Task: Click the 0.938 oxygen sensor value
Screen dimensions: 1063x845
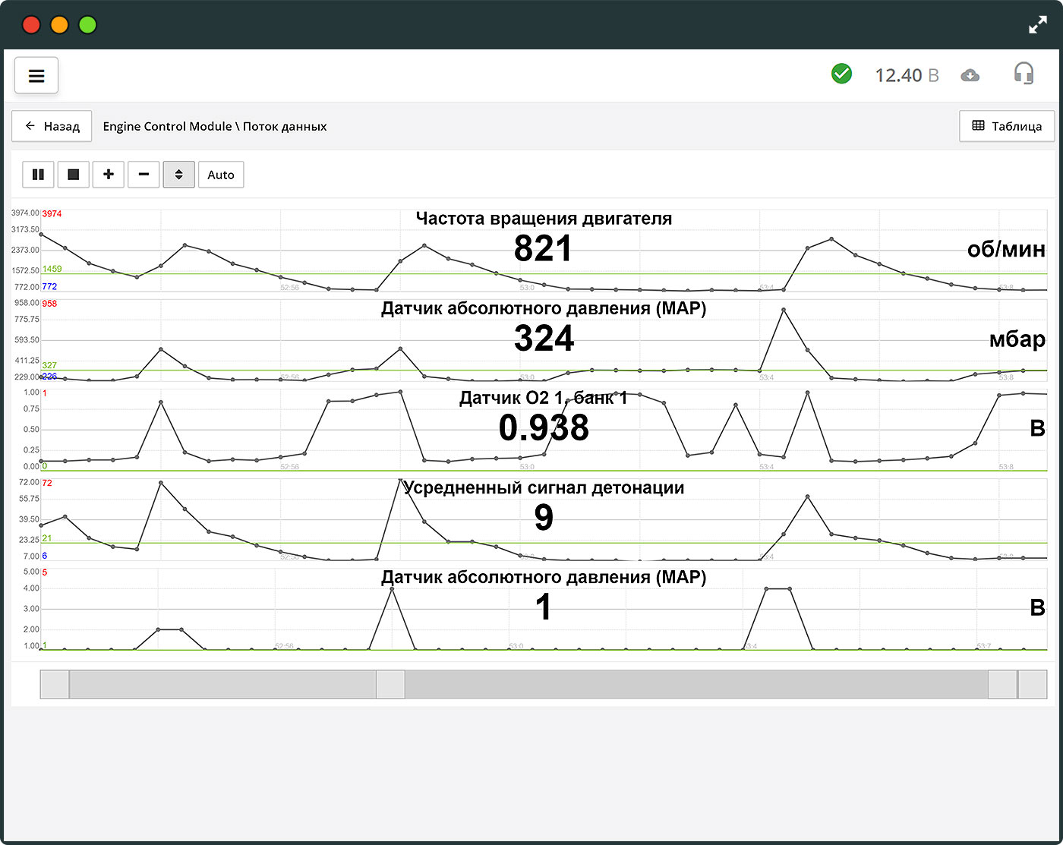Action: pos(544,427)
